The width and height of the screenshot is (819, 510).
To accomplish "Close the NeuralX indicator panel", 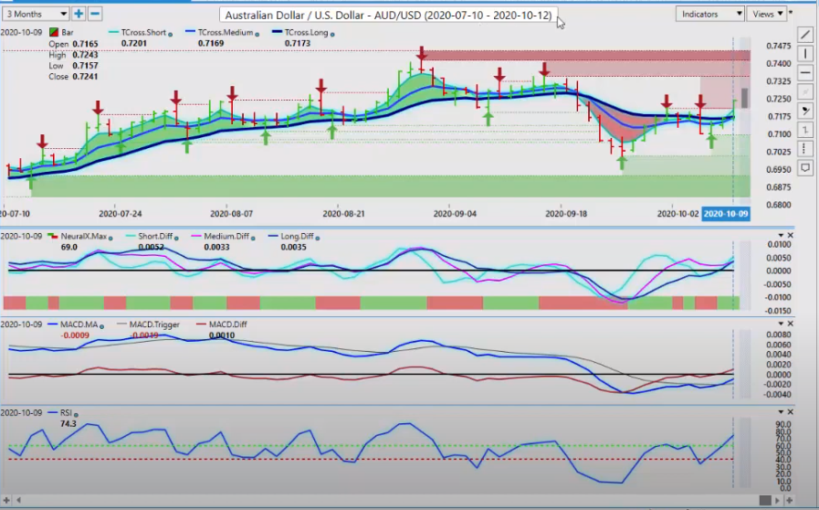I will [x=791, y=236].
